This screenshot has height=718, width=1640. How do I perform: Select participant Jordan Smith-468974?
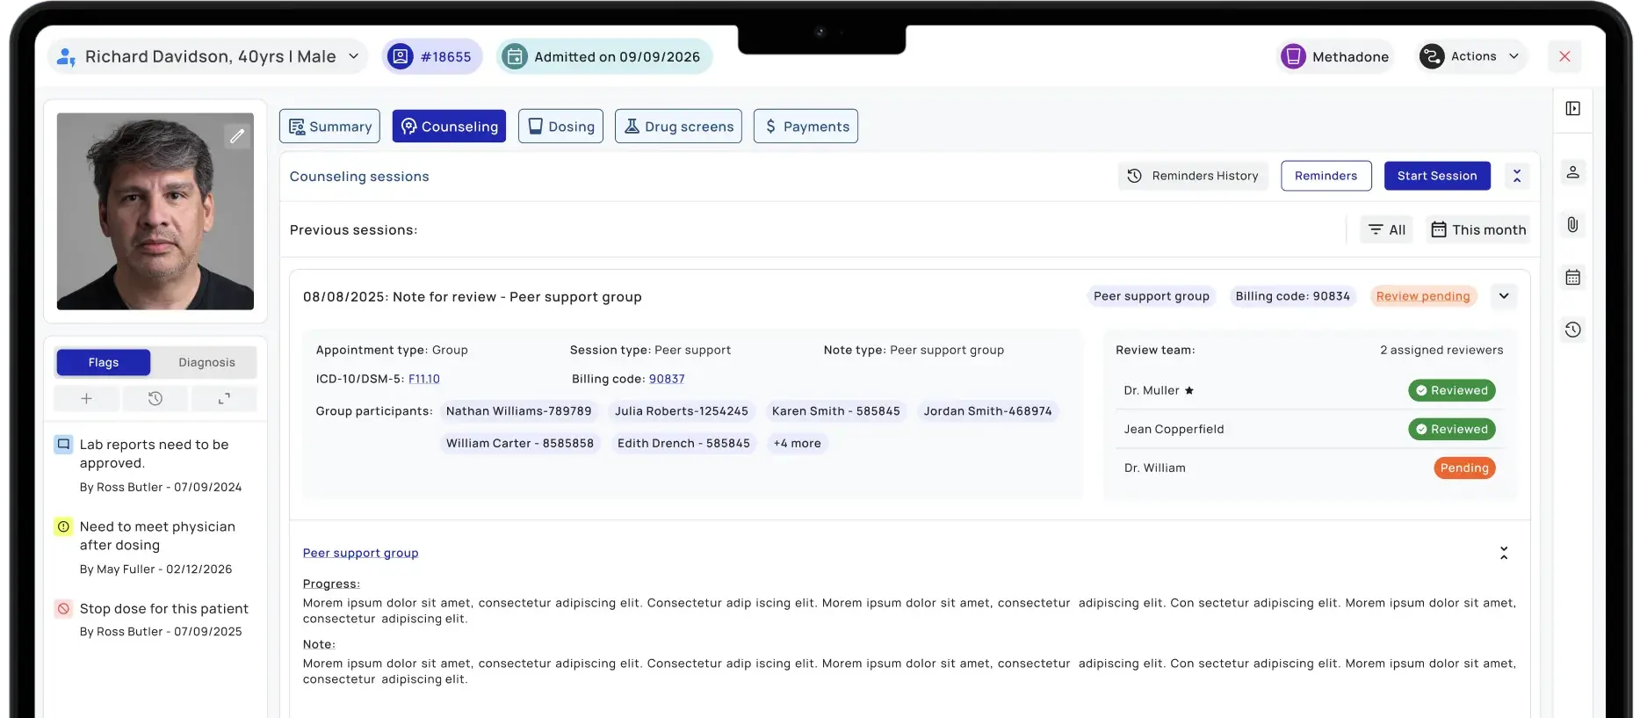click(988, 410)
